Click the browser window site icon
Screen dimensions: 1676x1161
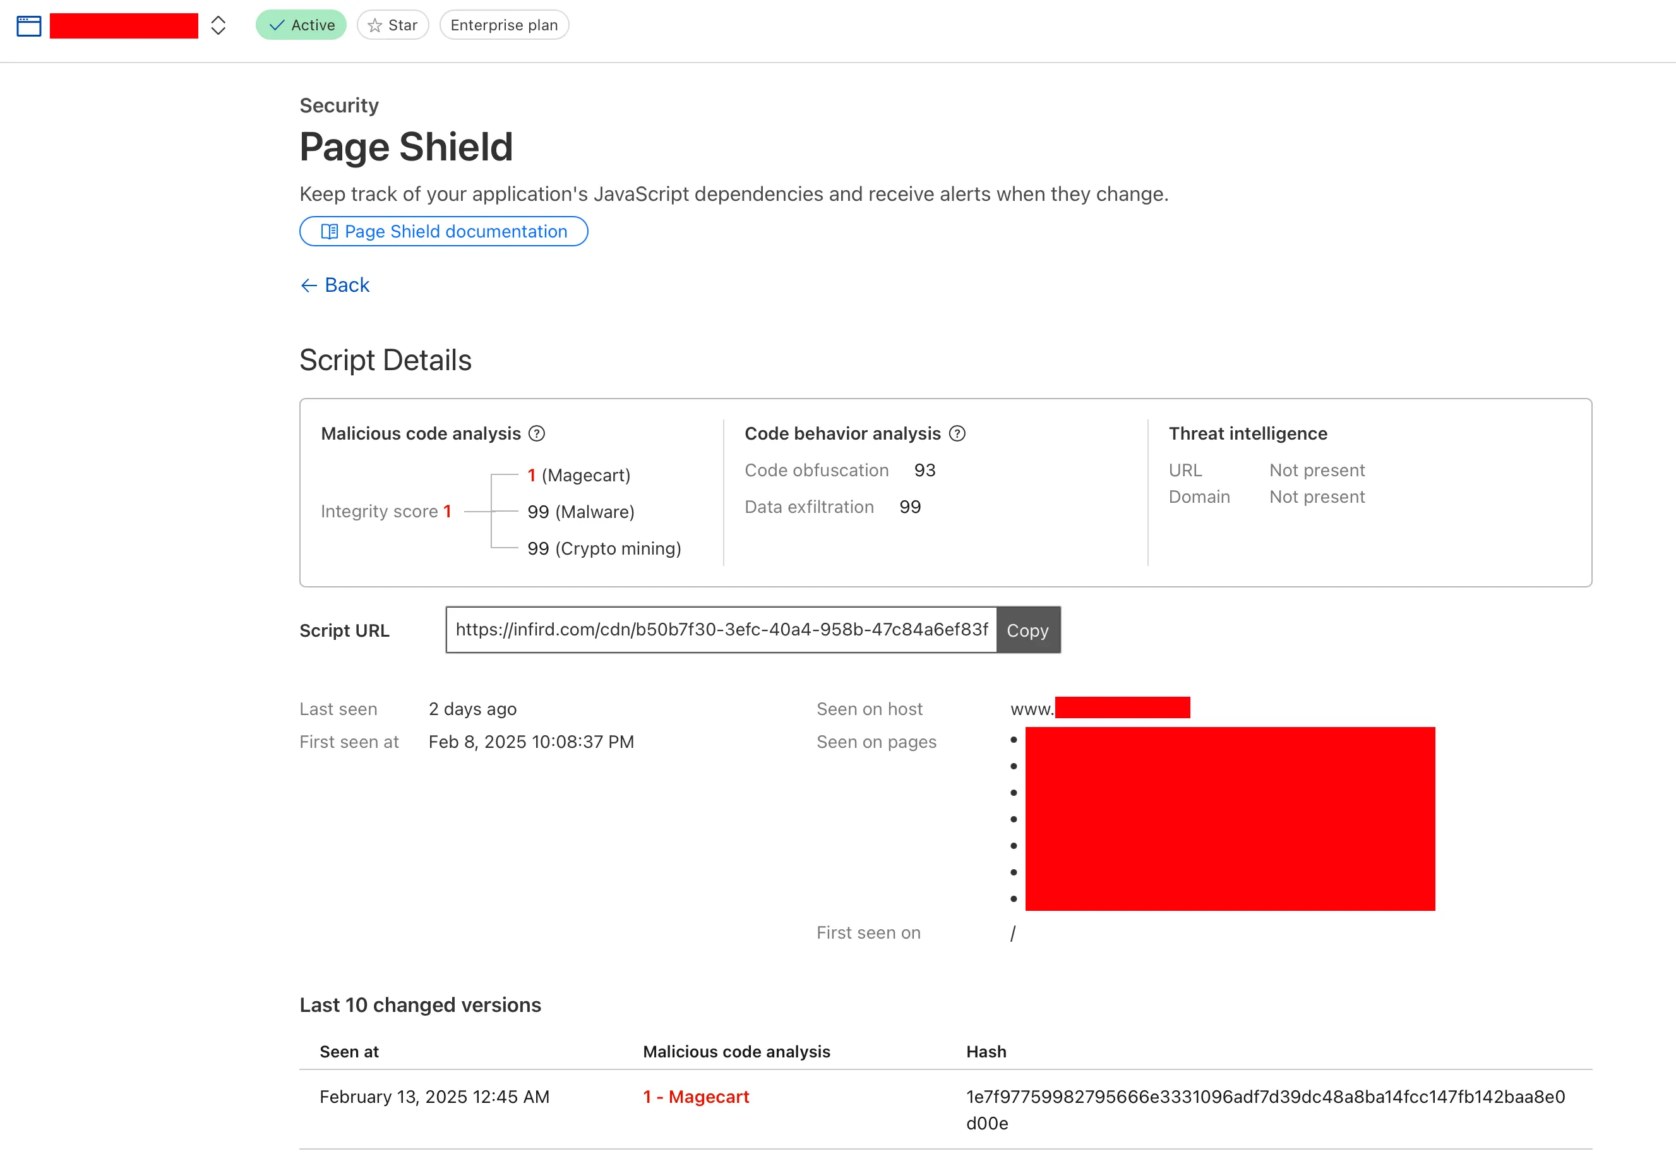point(28,26)
